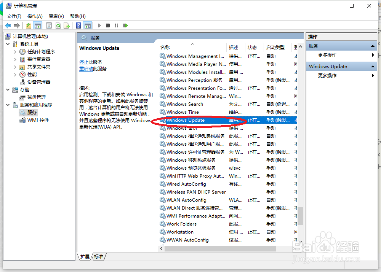Click the 重启动 service link
381x272 pixels.
[86, 69]
